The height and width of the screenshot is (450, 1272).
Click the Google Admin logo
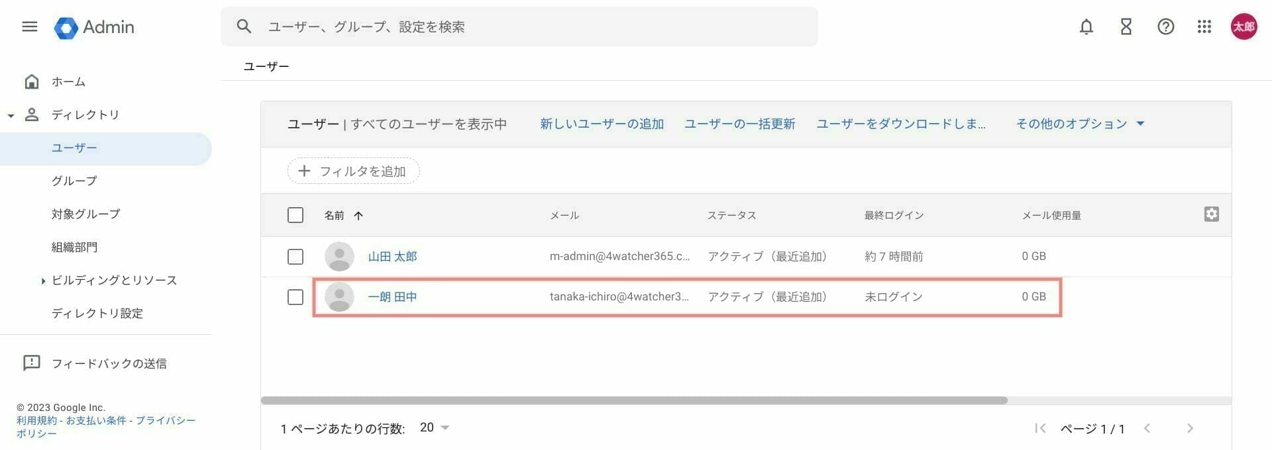pyautogui.click(x=94, y=27)
